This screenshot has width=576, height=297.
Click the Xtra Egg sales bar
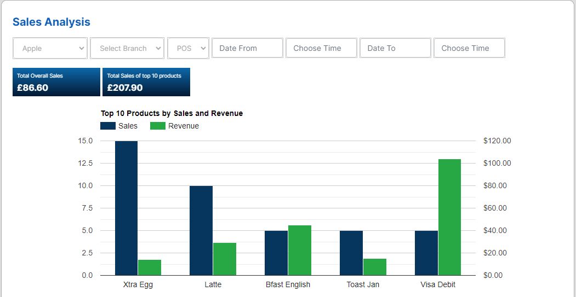tap(126, 208)
